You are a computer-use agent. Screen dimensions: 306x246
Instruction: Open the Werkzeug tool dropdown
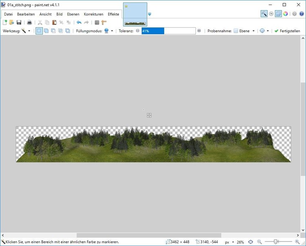[x=26, y=31]
